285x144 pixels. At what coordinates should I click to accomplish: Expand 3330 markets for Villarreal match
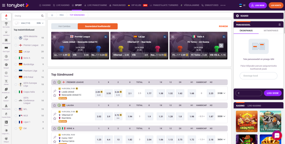(x=221, y=117)
